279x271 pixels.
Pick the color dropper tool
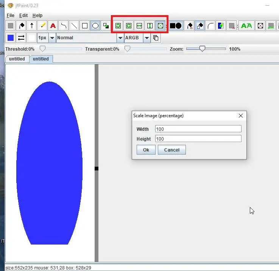tap(32, 26)
